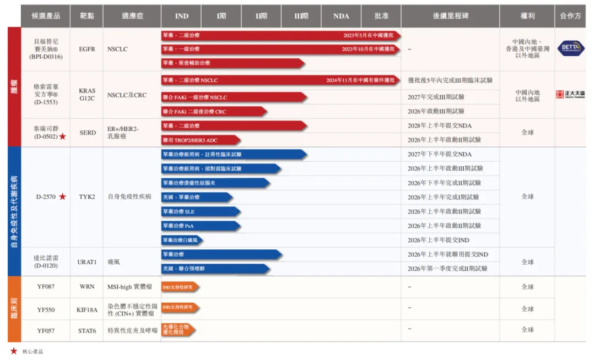This screenshot has width=595, height=360.
Task: Click the red 腫瘤 category sidebar
Action: coord(14,87)
